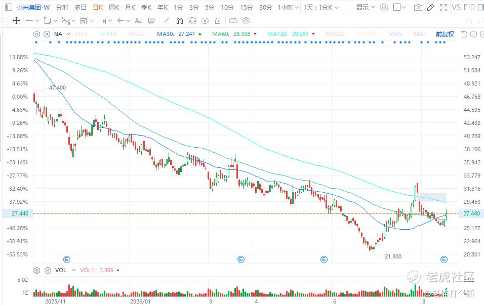
Task: Open VOL indicator settings gear
Action: coord(37,270)
